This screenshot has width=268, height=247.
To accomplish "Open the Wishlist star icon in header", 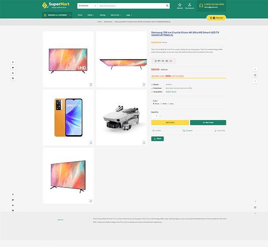I will tap(180, 6).
